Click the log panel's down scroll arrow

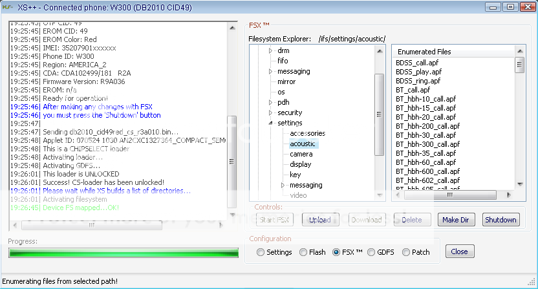[232, 215]
